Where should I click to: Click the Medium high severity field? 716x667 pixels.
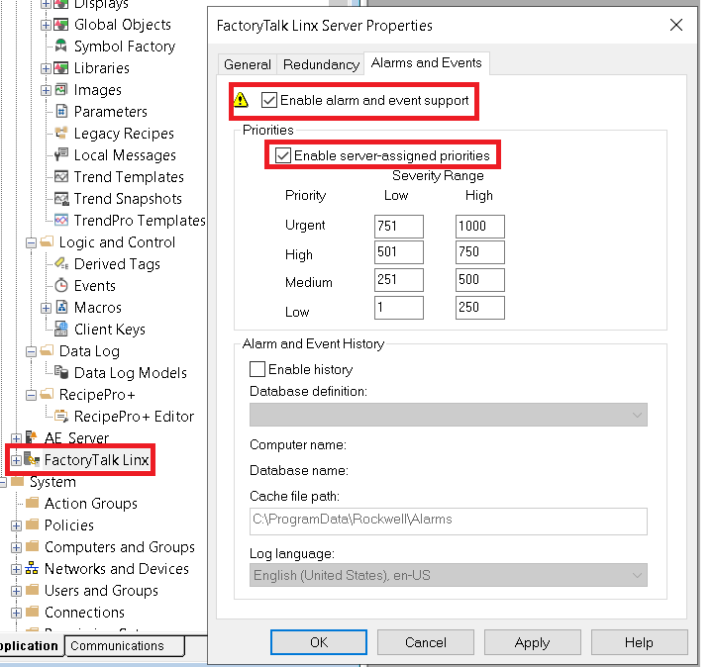coord(480,280)
